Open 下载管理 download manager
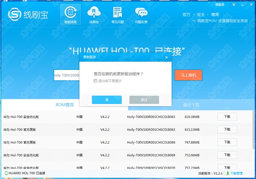Screen dimensions: 256x179 coord(236,173)
